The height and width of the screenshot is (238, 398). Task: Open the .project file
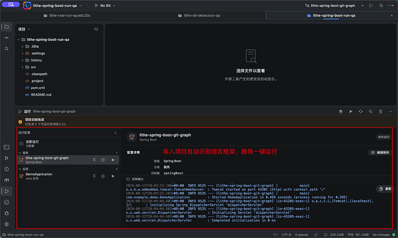pos(37,80)
